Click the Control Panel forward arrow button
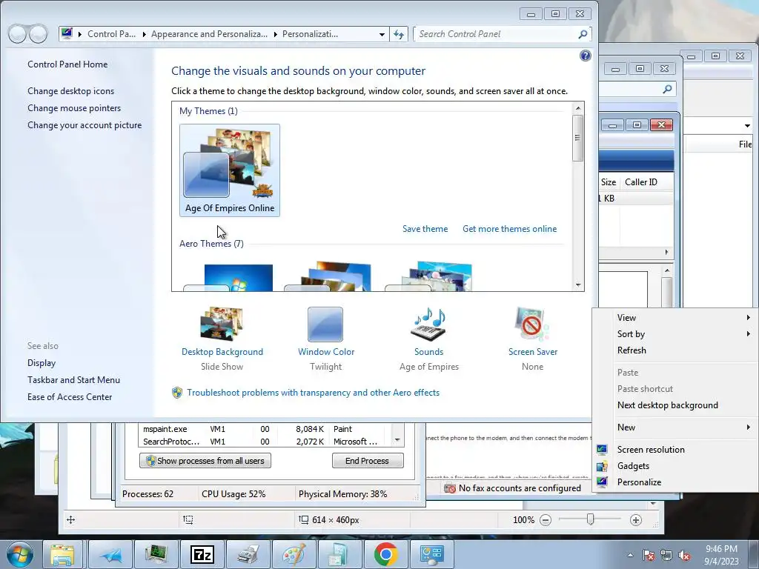This screenshot has width=759, height=569. 39,34
